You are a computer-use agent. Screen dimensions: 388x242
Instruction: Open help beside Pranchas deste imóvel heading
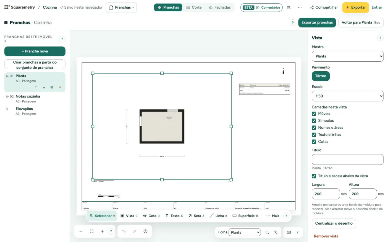(62, 39)
